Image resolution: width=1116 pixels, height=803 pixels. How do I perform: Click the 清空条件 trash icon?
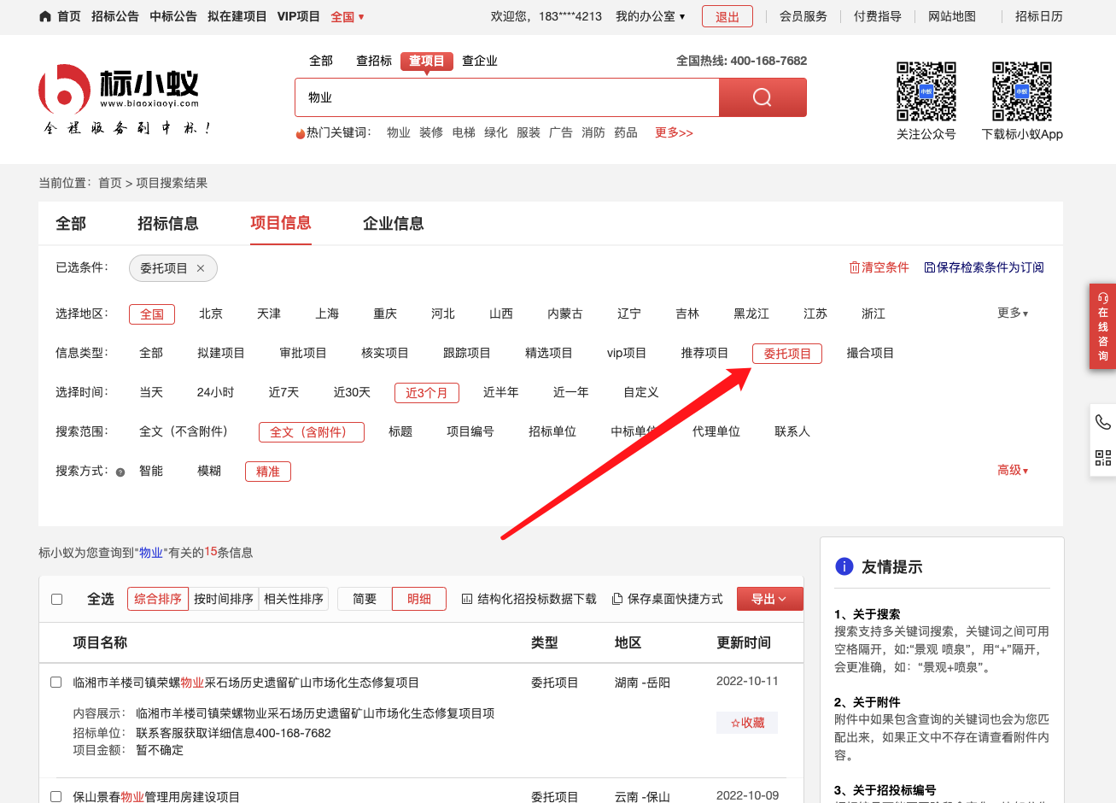point(854,267)
